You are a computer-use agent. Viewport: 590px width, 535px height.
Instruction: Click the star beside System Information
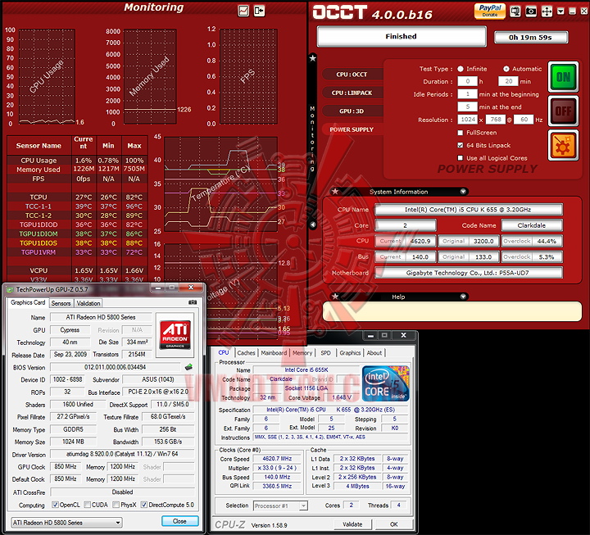coord(335,192)
